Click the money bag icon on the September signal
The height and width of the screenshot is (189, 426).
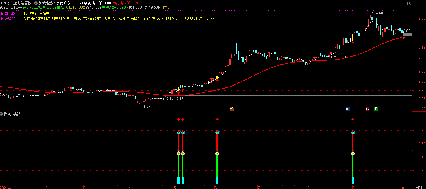pyautogui.click(x=353, y=153)
